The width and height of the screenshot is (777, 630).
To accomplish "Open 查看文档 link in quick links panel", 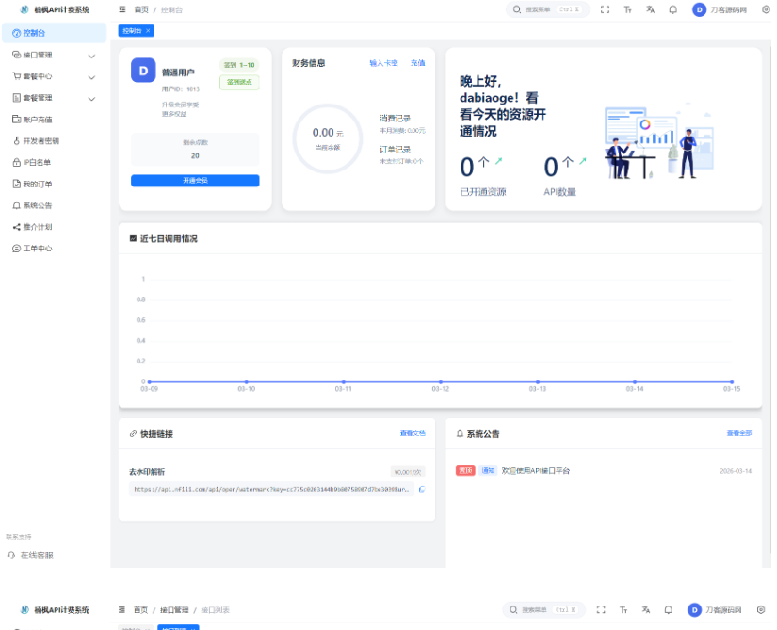I will click(x=412, y=433).
